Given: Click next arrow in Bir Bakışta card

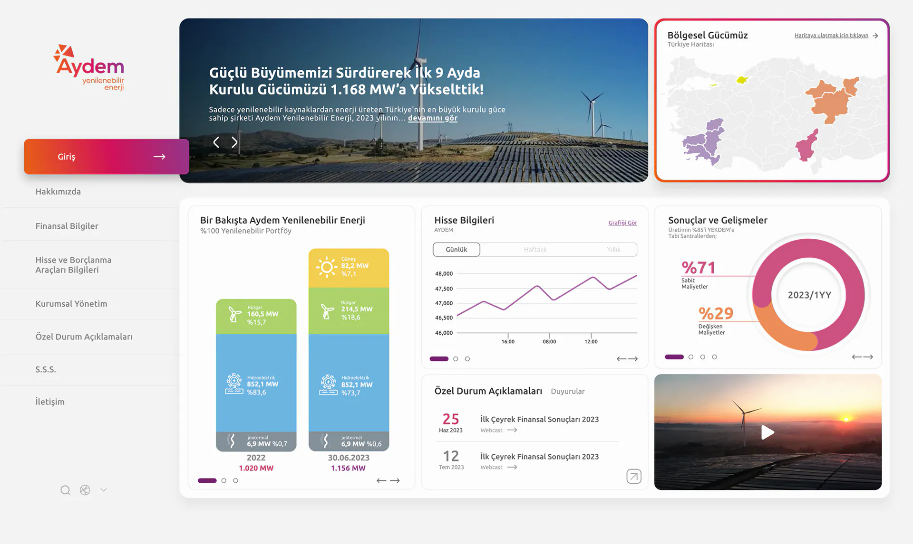Looking at the screenshot, I should click(395, 481).
